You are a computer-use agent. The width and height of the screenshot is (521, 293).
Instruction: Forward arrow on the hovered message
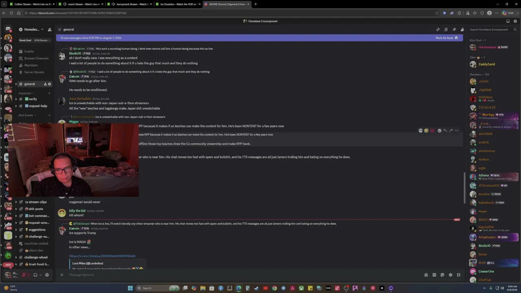451,131
